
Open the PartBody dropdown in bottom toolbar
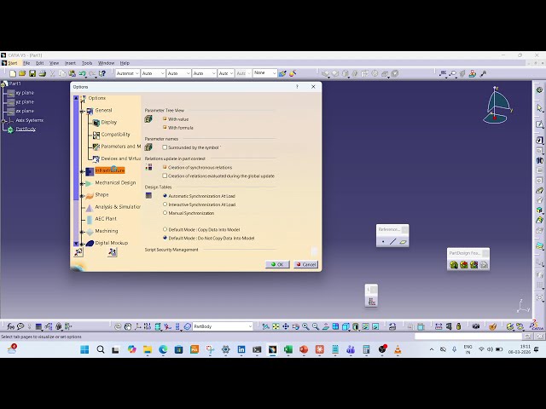(x=223, y=326)
